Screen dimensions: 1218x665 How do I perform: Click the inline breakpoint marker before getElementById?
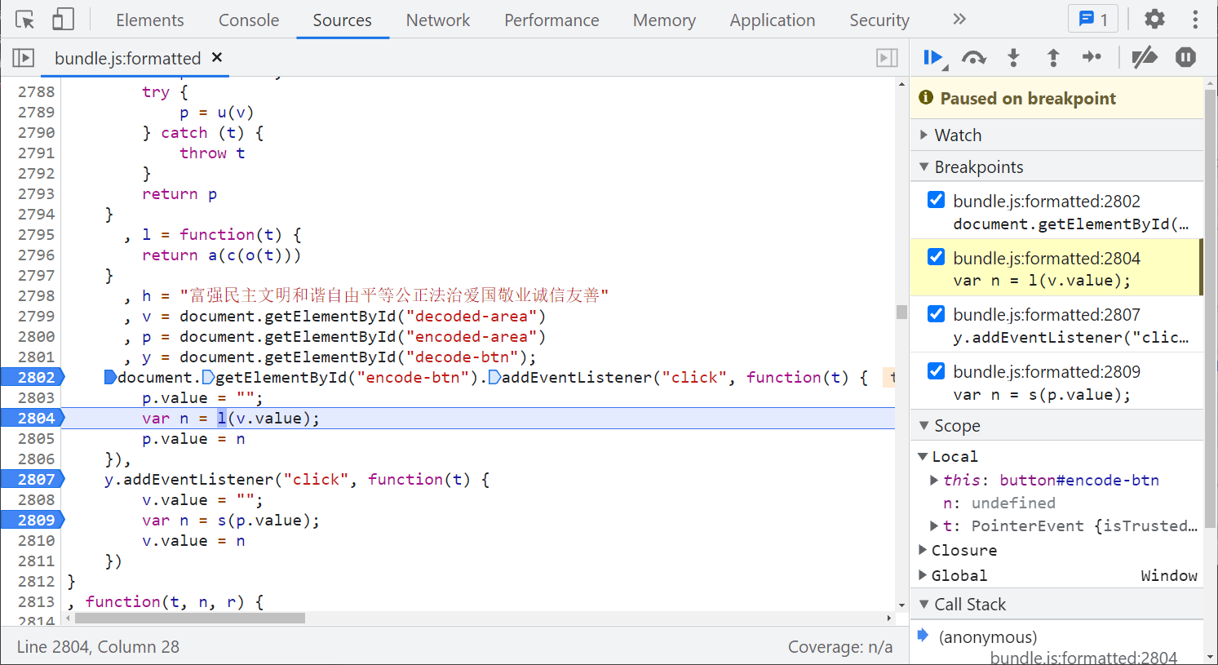point(208,377)
